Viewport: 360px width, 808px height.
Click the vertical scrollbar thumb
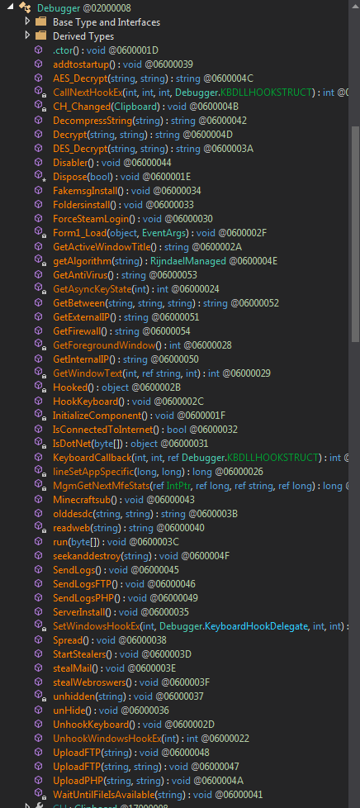coord(355,234)
